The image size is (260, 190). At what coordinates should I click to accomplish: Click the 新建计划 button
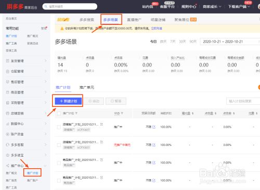68,101
